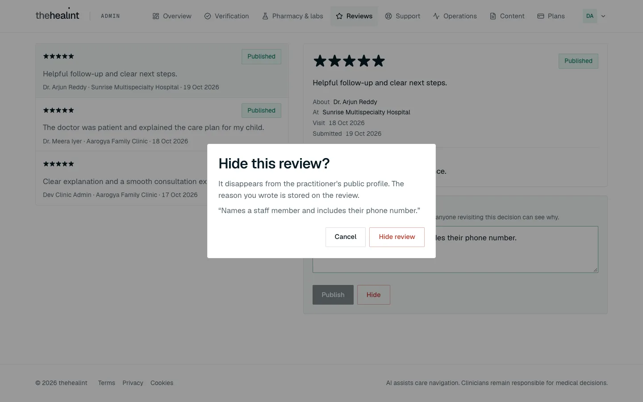
Task: Click the red Hide button below textarea
Action: pos(374,295)
